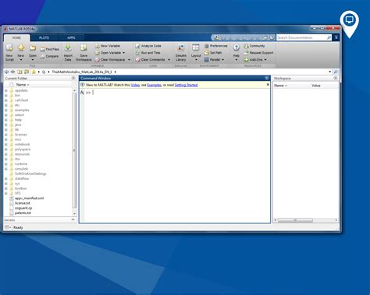Select the patents.txt file
Image resolution: width=370 pixels, height=295 pixels.
click(23, 213)
